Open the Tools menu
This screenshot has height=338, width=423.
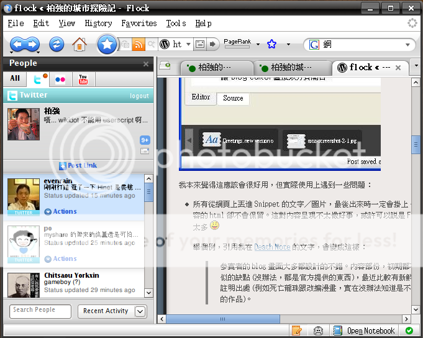(x=176, y=24)
